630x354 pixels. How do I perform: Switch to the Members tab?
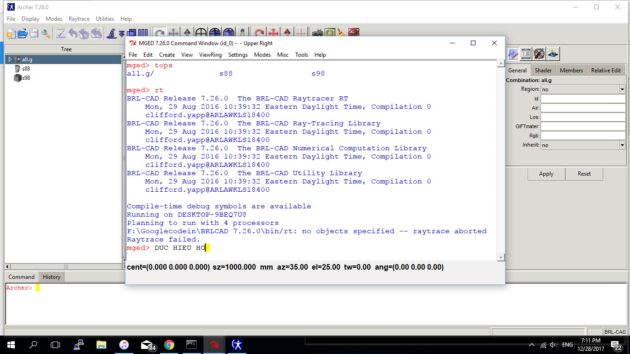coord(571,71)
